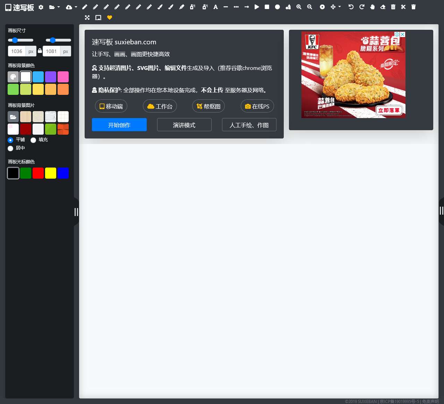The height and width of the screenshot is (404, 444).
Task: Select the 填充 fill radio option
Action: [x=33, y=140]
